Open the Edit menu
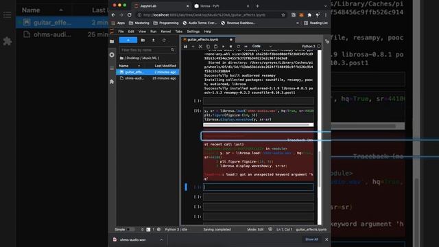Viewport: 439px width, 247px height. click(x=131, y=32)
